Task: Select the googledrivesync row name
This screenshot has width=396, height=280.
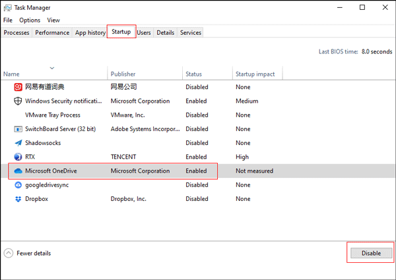Action: pos(47,185)
